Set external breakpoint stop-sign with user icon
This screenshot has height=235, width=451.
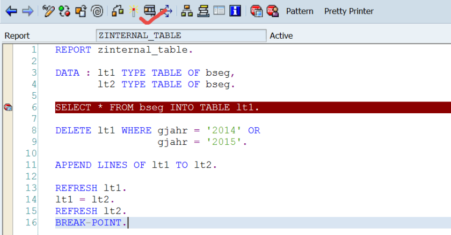[272, 11]
